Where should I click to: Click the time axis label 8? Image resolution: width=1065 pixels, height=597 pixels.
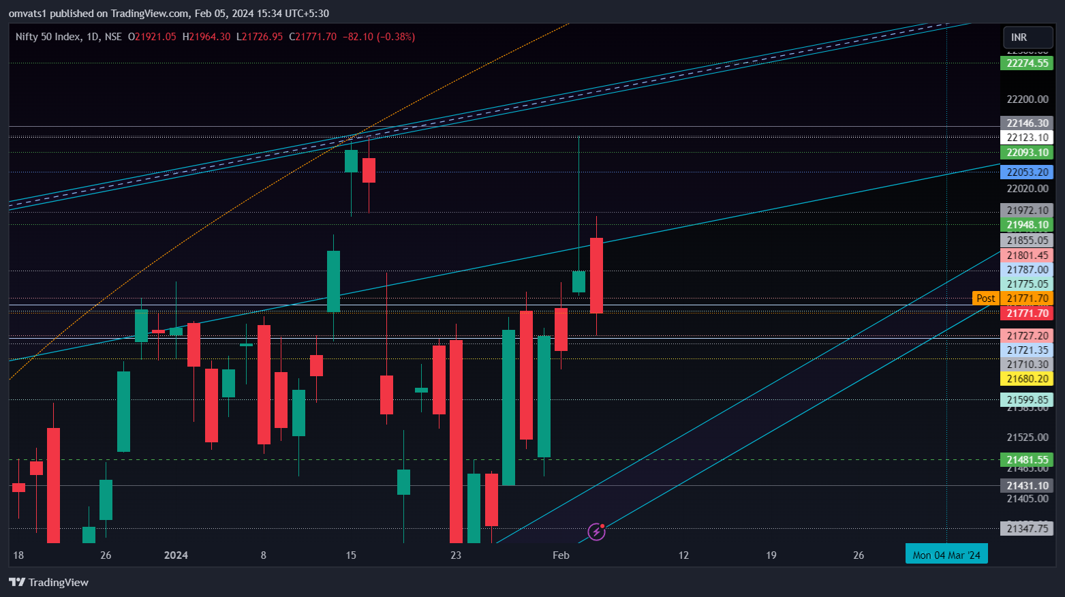(264, 555)
